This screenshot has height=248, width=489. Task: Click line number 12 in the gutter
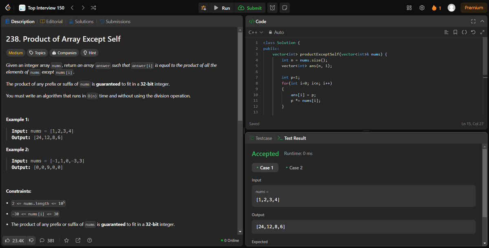click(x=256, y=106)
